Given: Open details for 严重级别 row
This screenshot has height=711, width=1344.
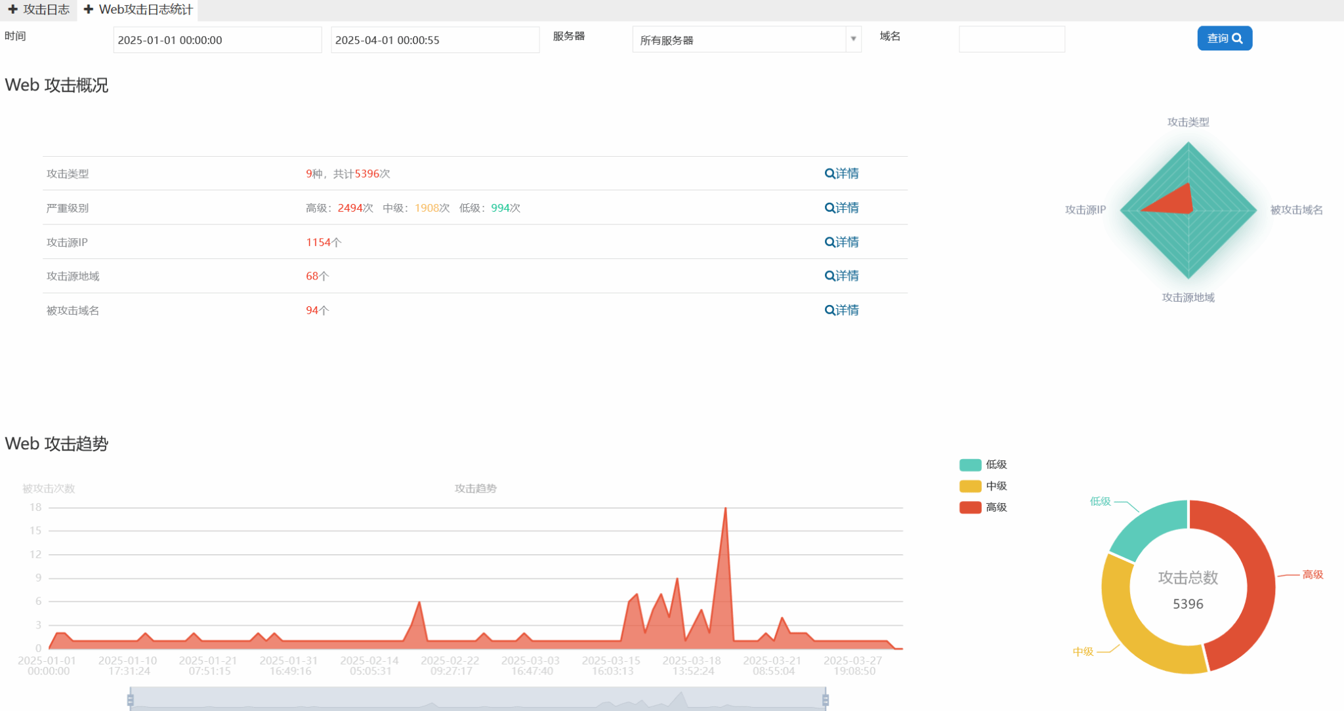Looking at the screenshot, I should pos(841,207).
